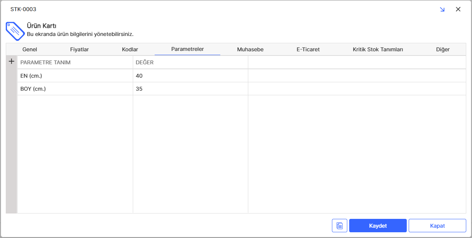The image size is (472, 238).
Task: Close the STK-0003 product card window
Action: click(x=458, y=9)
